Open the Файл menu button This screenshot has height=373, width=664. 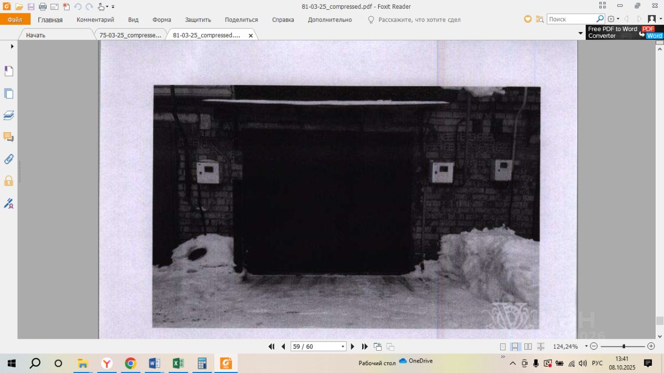click(15, 20)
